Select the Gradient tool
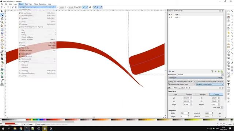234x131 pixels. 2,73
